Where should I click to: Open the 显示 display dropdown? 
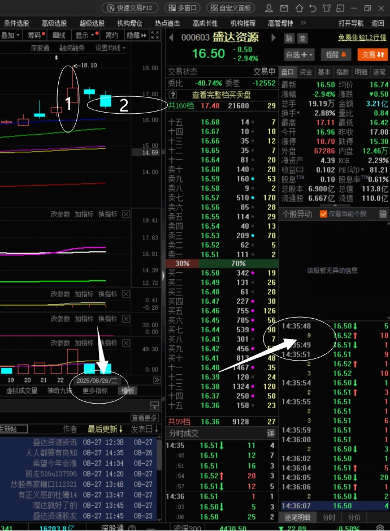coord(86,35)
